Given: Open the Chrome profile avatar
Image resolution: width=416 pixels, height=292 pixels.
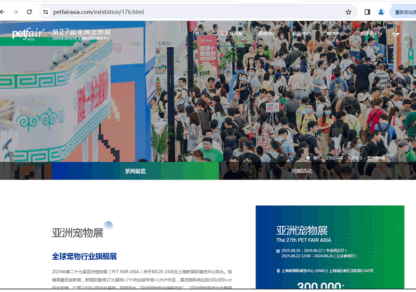Looking at the screenshot, I should (381, 12).
